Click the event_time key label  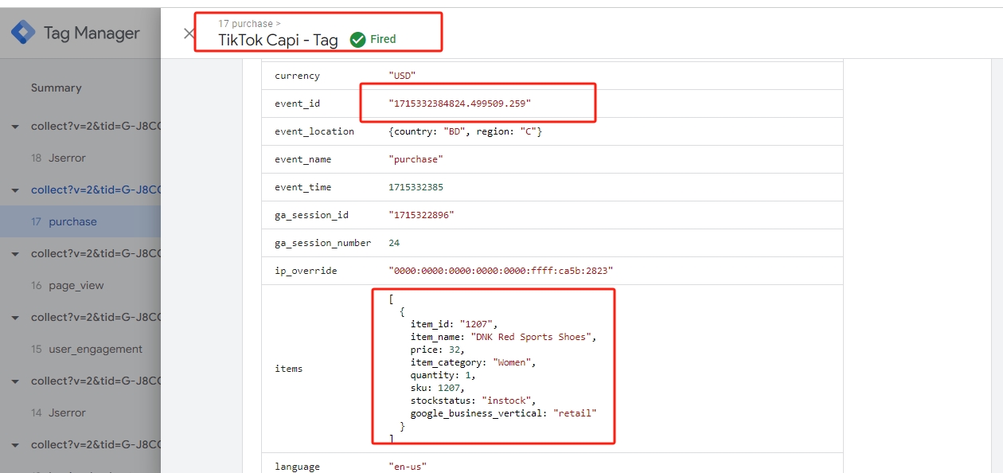302,187
